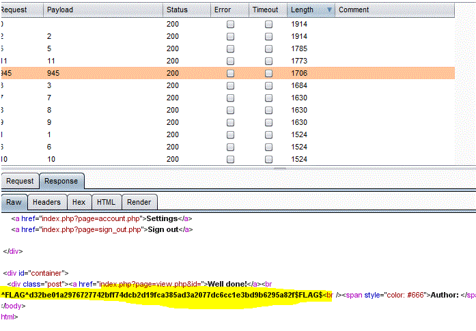Toggle the Timeout checkbox for payload 10
Viewport: 476px width, 331px height.
(268, 159)
